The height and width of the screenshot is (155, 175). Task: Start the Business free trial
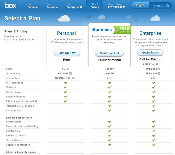(x=109, y=53)
